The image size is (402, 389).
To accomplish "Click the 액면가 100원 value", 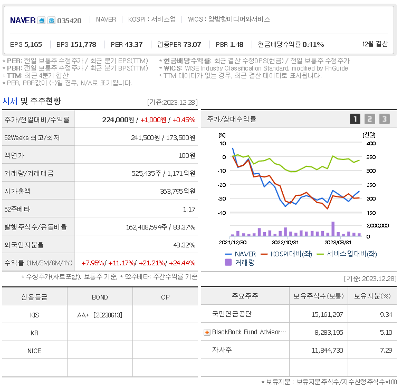I will coord(187,155).
